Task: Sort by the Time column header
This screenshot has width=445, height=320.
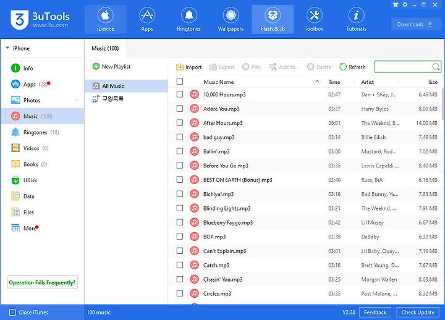Action: pyautogui.click(x=334, y=82)
